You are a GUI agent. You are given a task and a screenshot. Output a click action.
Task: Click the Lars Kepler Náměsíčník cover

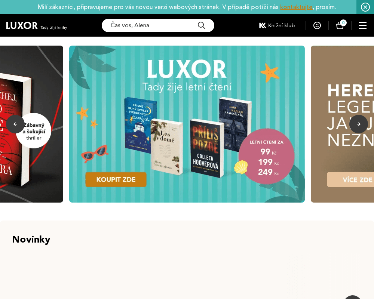coord(235,124)
